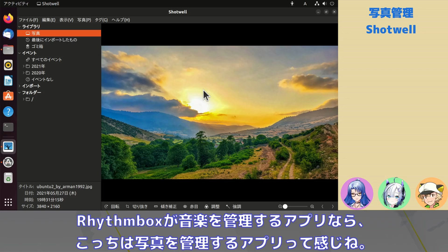This screenshot has width=448, height=252.
Task: Click the enhance (強調) tool
Action: tap(233, 206)
